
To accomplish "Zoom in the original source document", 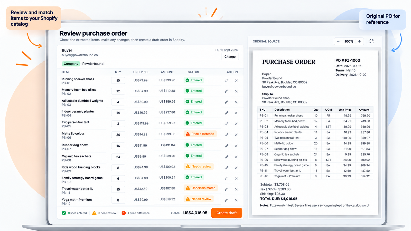I will tap(359, 41).
